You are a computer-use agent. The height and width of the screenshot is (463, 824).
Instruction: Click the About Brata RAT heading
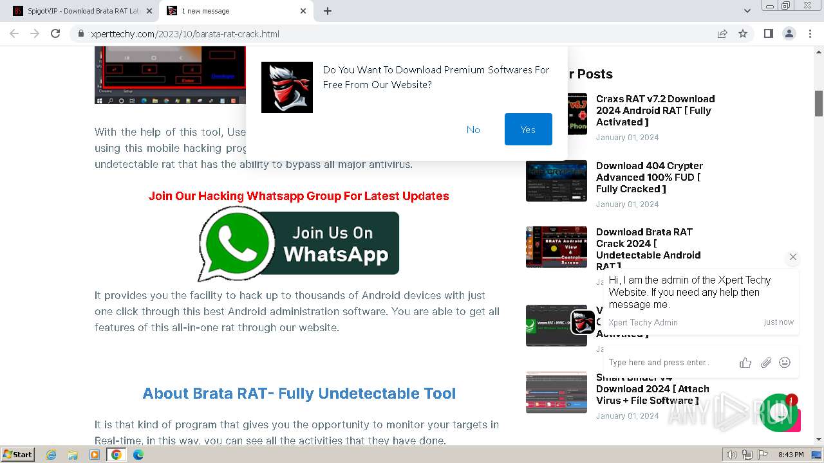299,394
